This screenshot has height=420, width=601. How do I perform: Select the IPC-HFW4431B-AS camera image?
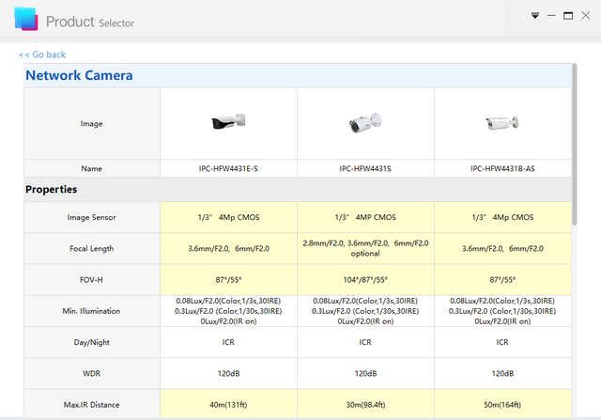click(x=501, y=123)
